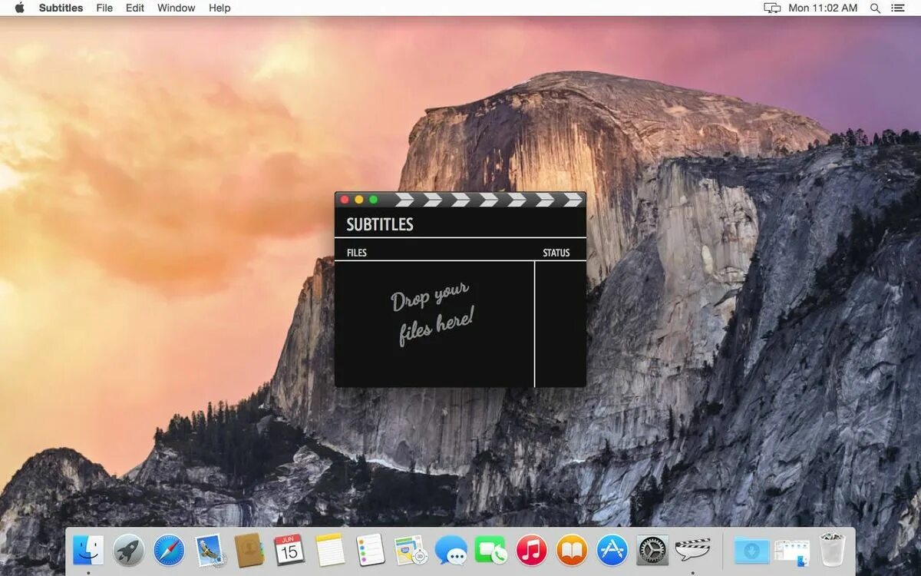
Task: Open Notification Center list icon
Action: coord(898,8)
